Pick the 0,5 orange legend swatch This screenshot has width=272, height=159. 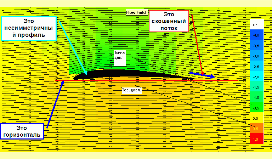(x=255, y=129)
